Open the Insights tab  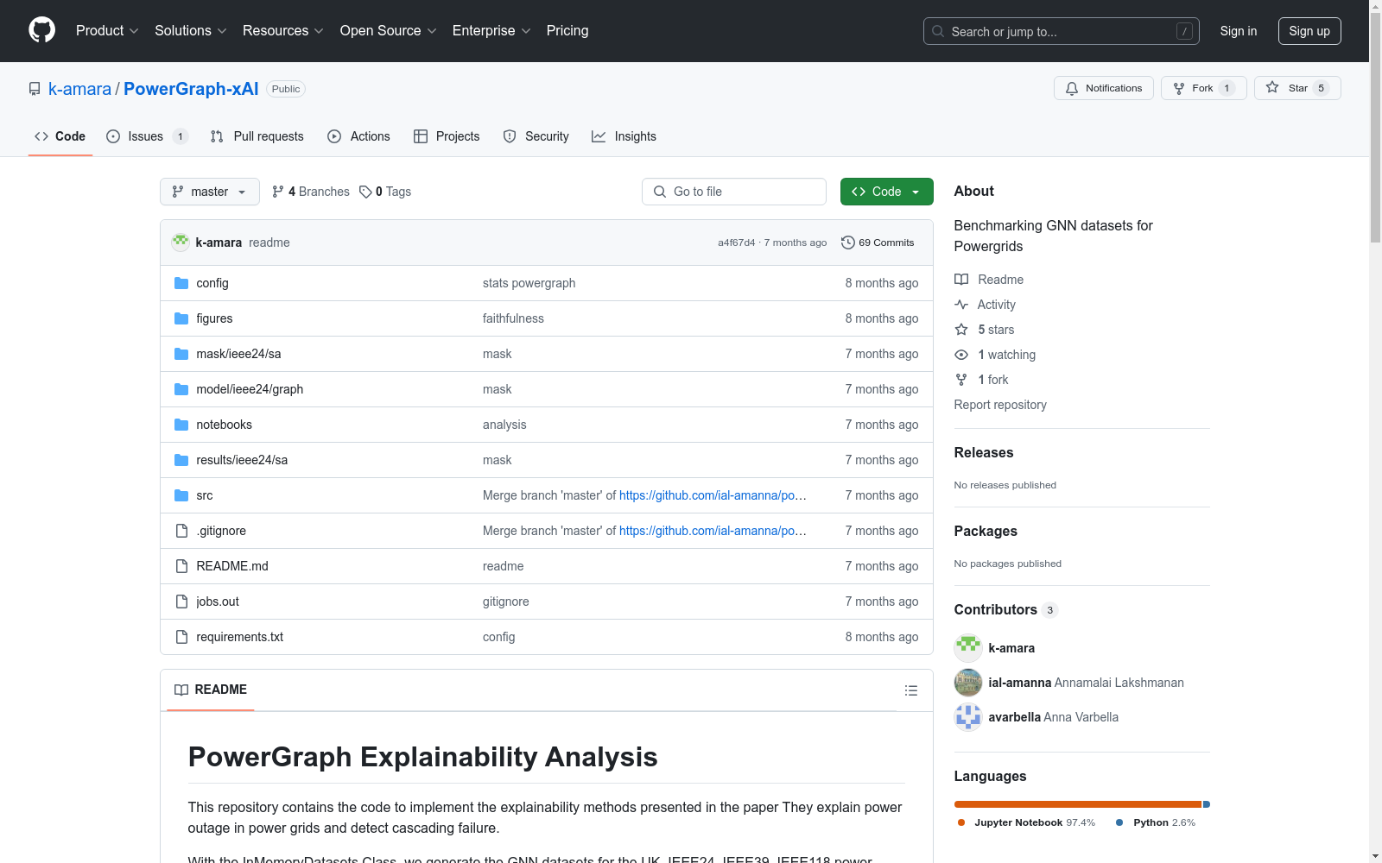[624, 136]
